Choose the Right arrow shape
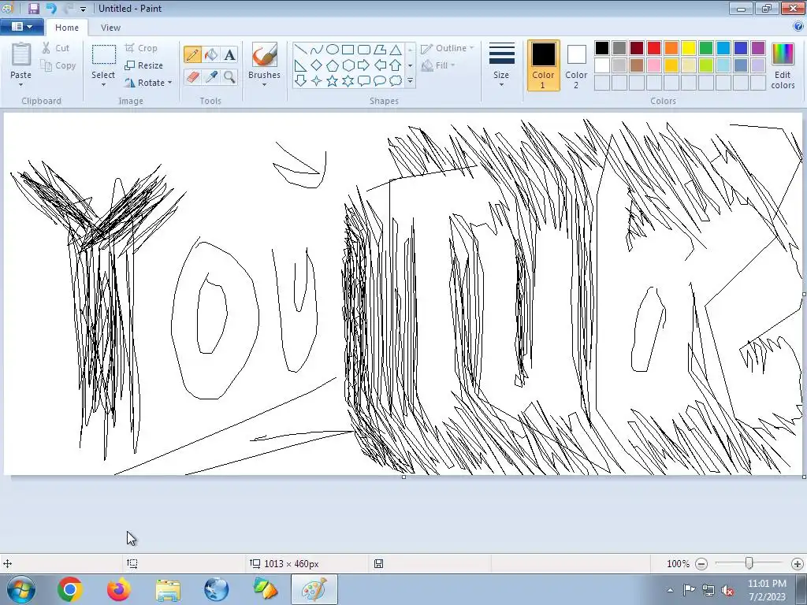Image resolution: width=807 pixels, height=605 pixels. (x=364, y=65)
